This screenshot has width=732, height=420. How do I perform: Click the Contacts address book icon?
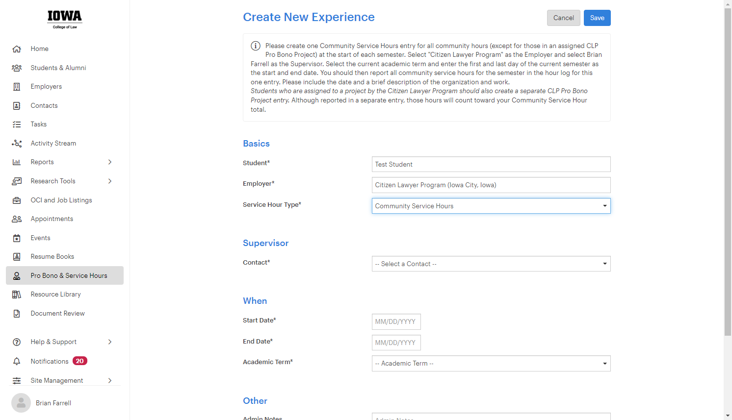[17, 106]
